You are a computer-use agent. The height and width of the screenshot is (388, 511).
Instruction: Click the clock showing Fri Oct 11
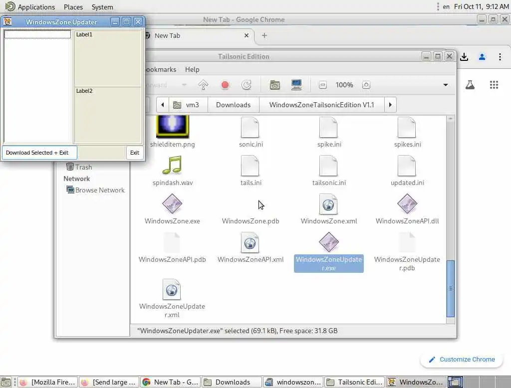[481, 7]
